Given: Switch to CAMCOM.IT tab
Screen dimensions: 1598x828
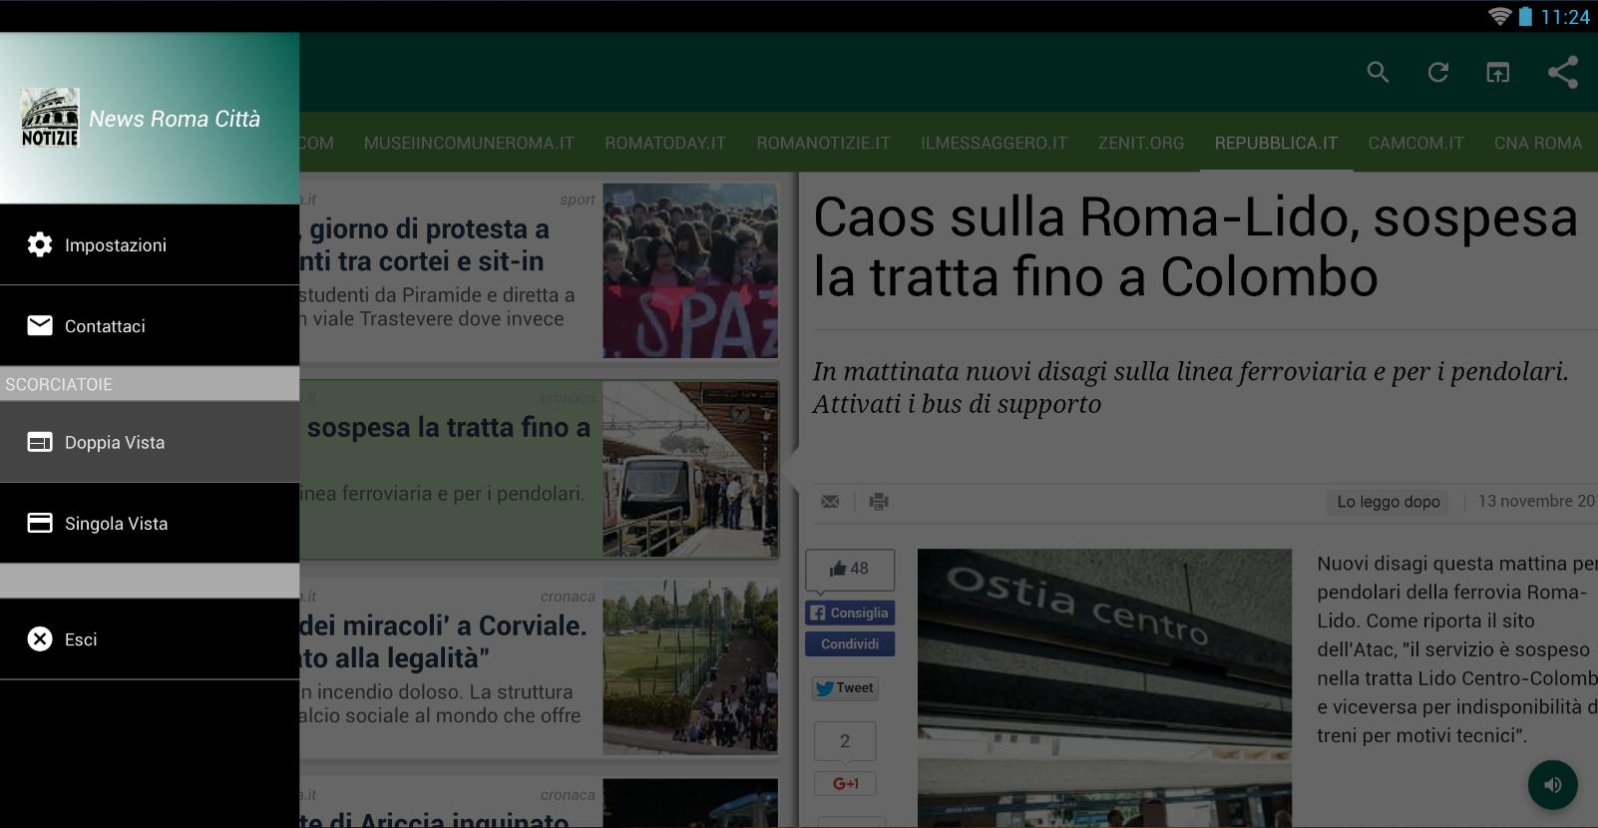Looking at the screenshot, I should click(x=1415, y=143).
